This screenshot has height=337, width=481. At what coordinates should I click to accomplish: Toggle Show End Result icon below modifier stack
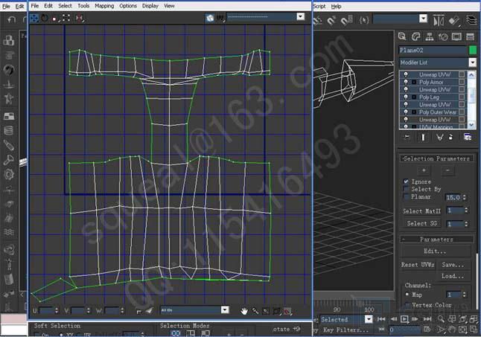tap(424, 137)
